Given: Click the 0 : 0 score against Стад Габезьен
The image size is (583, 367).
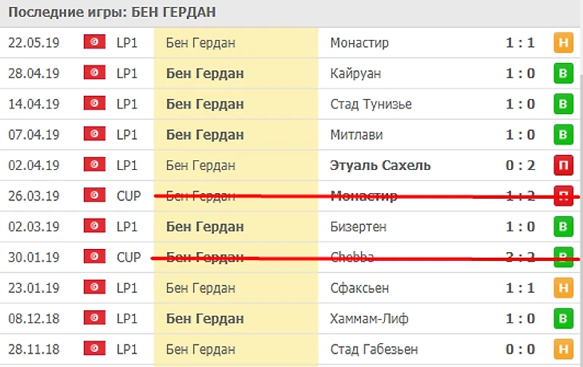Looking at the screenshot, I should tap(520, 349).
